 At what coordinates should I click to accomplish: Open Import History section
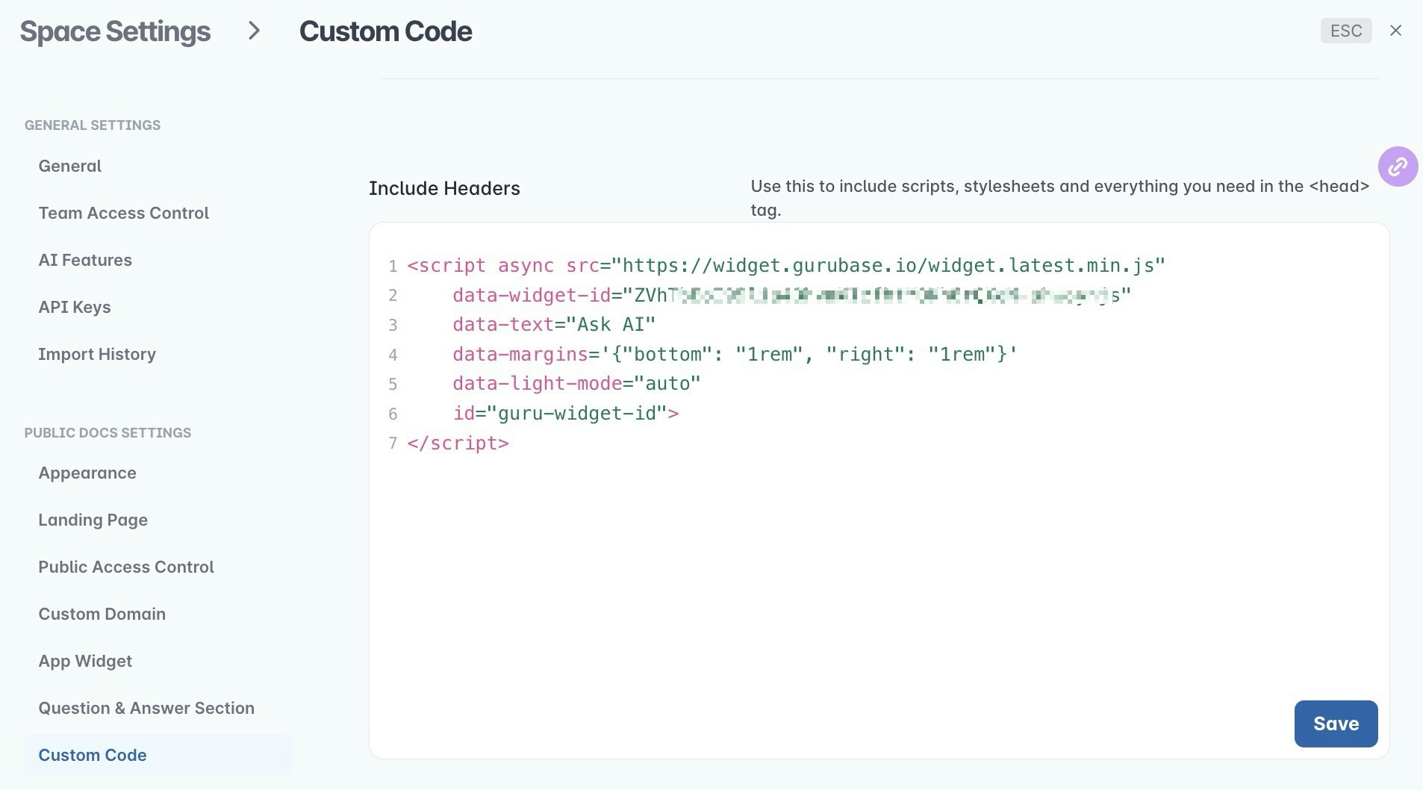click(97, 354)
